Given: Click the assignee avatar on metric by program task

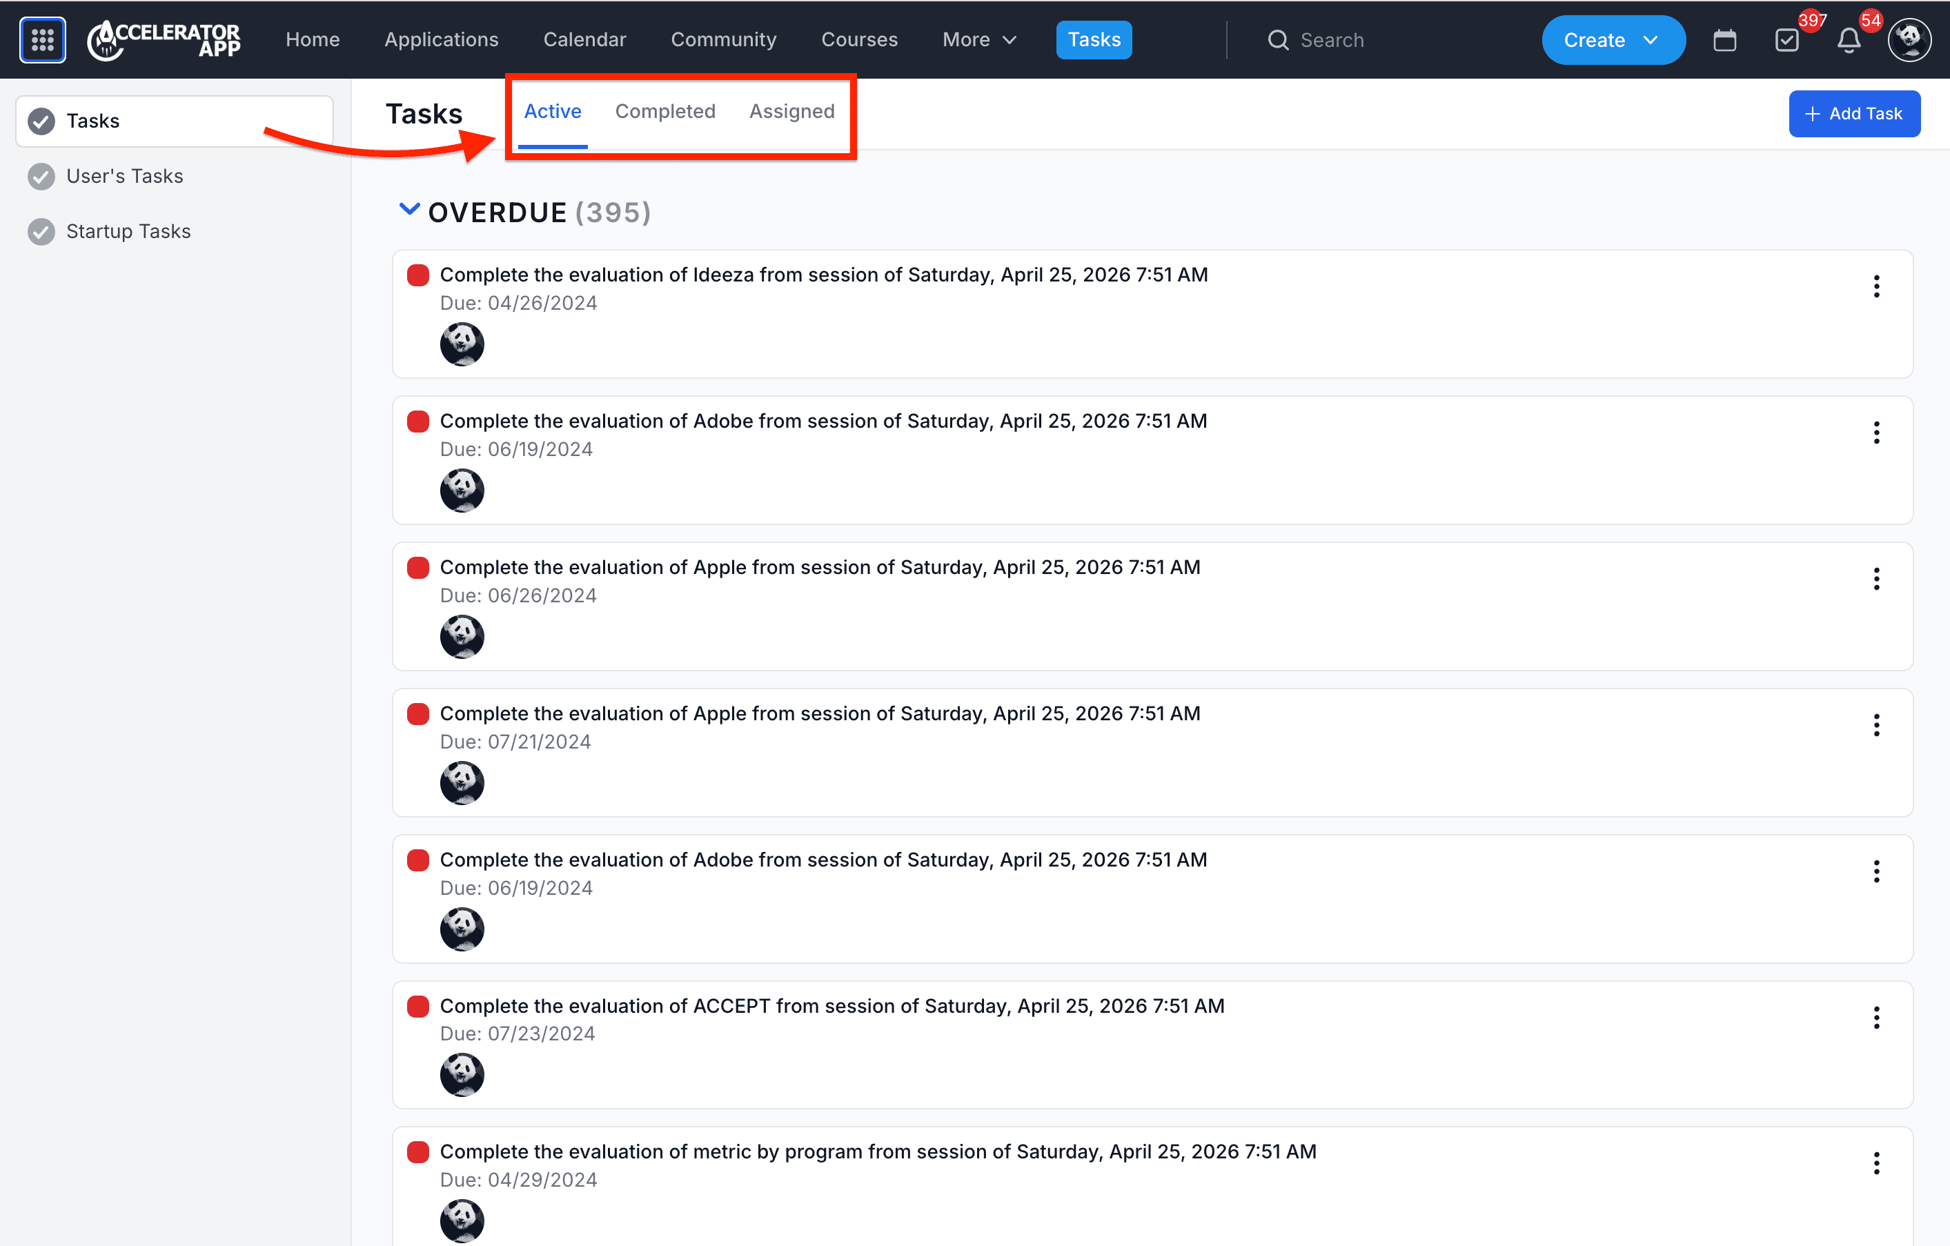Looking at the screenshot, I should pyautogui.click(x=462, y=1221).
